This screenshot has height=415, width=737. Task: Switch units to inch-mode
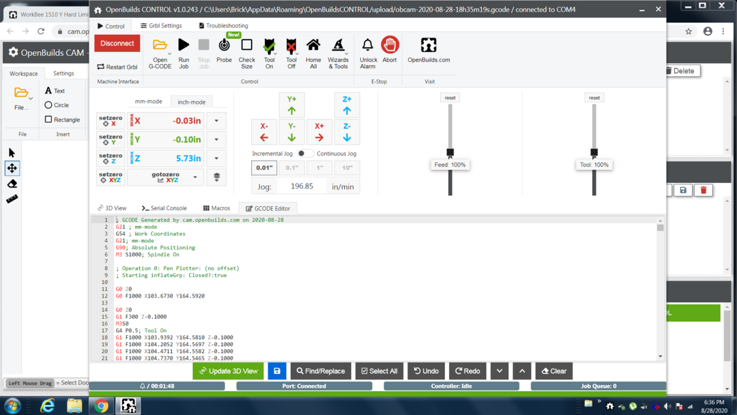(x=191, y=102)
